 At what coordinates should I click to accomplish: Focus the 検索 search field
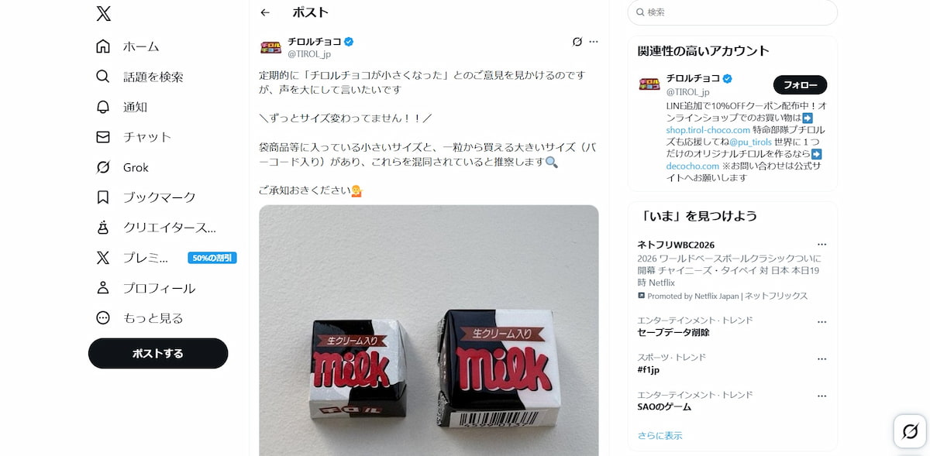point(732,12)
